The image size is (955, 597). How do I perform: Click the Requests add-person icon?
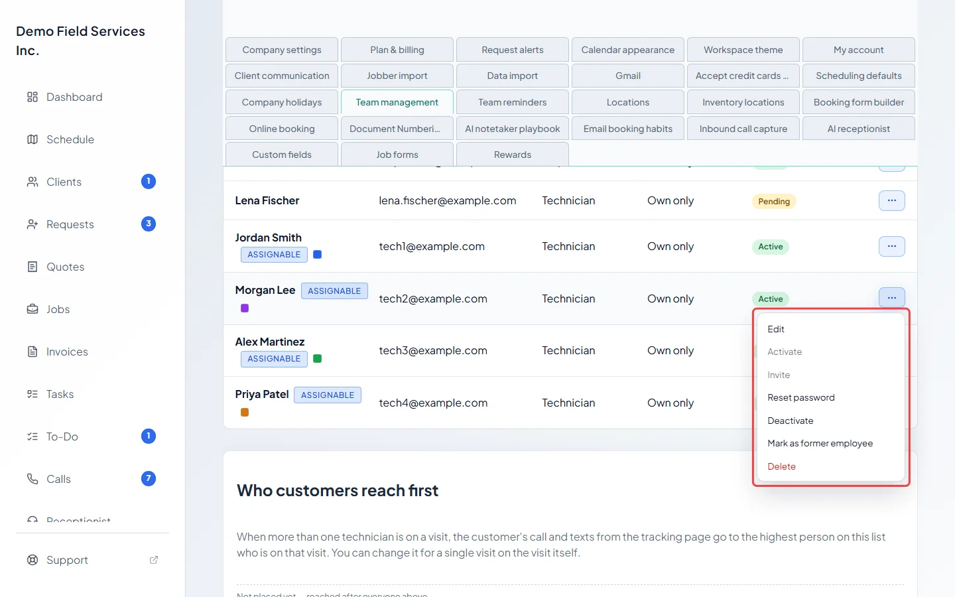32,224
